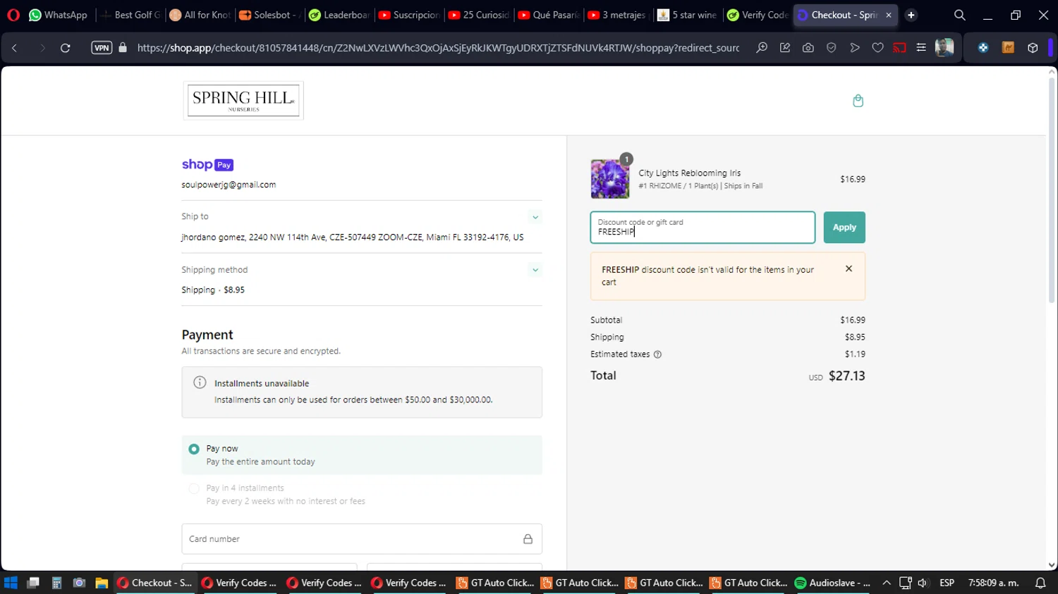Viewport: 1058px width, 594px height.
Task: Click the Card number input field
Action: 362,539
